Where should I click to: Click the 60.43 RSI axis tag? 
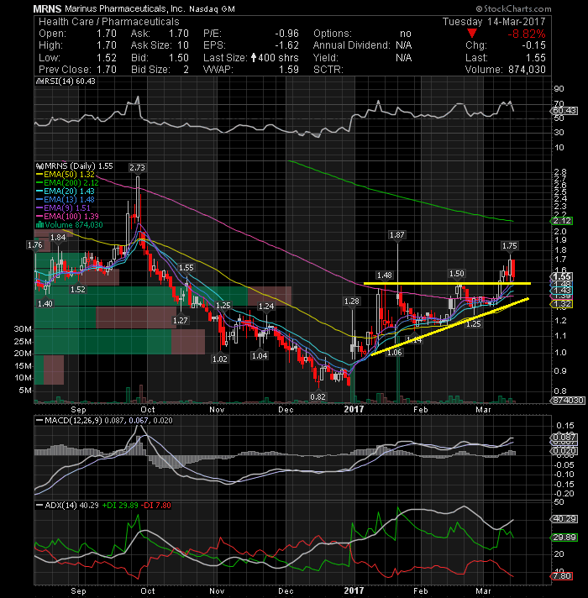[564, 111]
